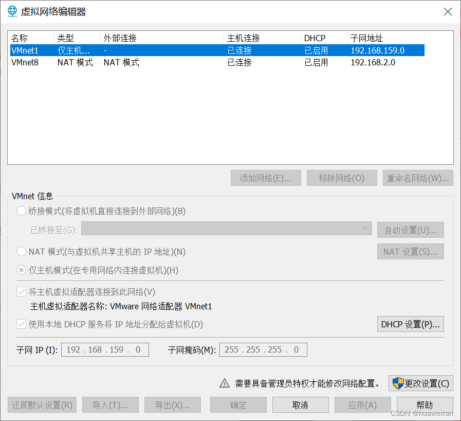Click the 子网掩码 input field
The width and height of the screenshot is (461, 421).
click(x=263, y=349)
